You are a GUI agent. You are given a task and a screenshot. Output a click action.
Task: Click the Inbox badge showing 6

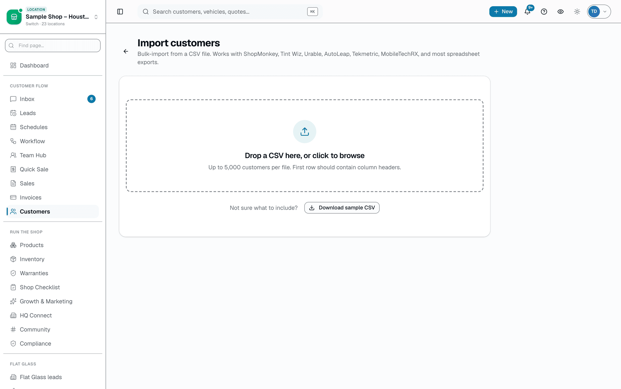(91, 99)
